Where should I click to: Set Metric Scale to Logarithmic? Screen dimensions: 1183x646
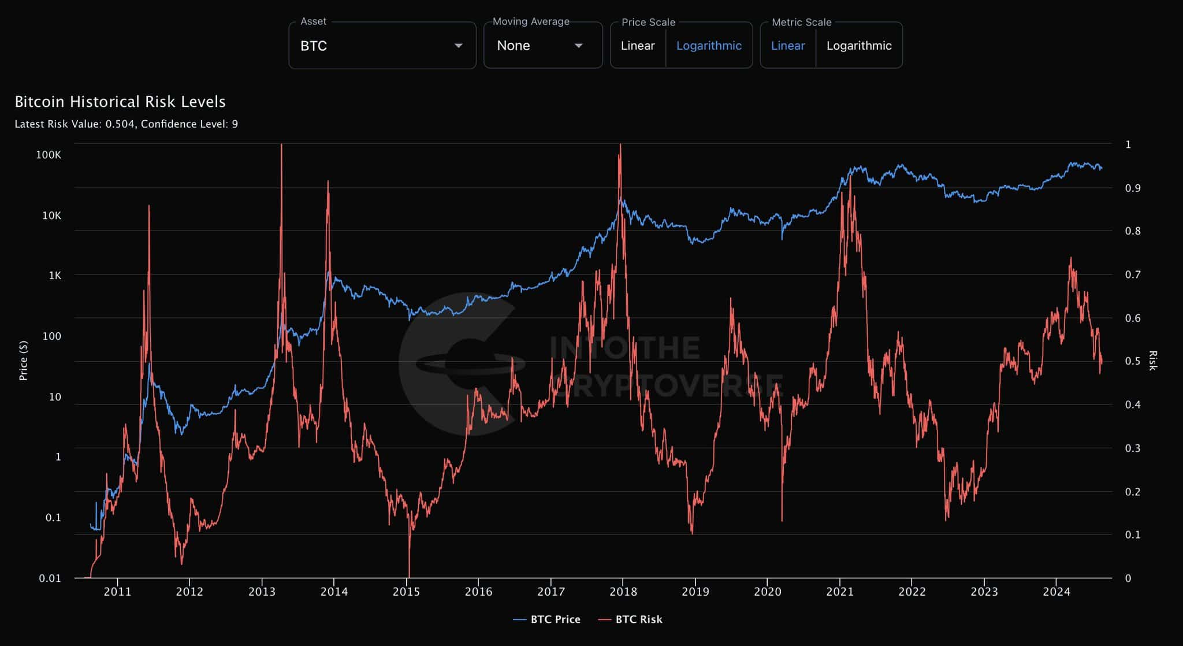point(859,46)
